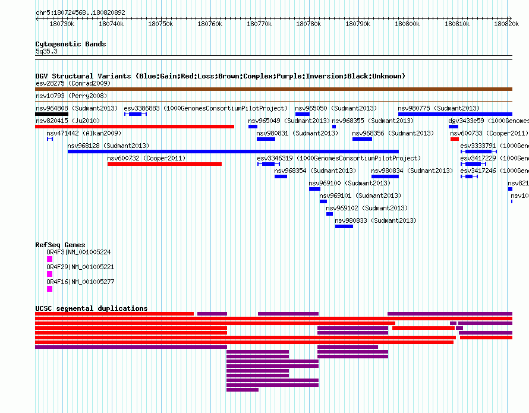Click the nsv980833 (Sudmant2013) label text

coord(376,220)
